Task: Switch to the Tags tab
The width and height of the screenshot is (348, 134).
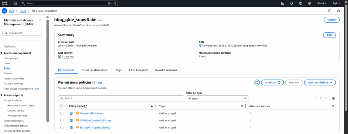Action: pos(118,70)
